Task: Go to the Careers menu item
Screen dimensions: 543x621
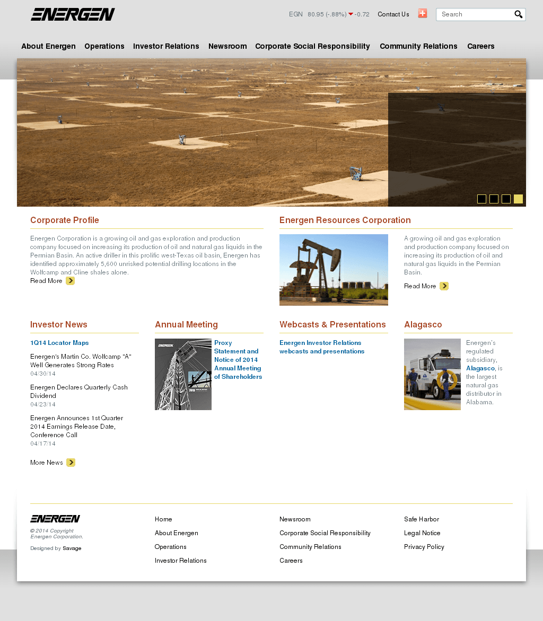Action: coord(480,46)
